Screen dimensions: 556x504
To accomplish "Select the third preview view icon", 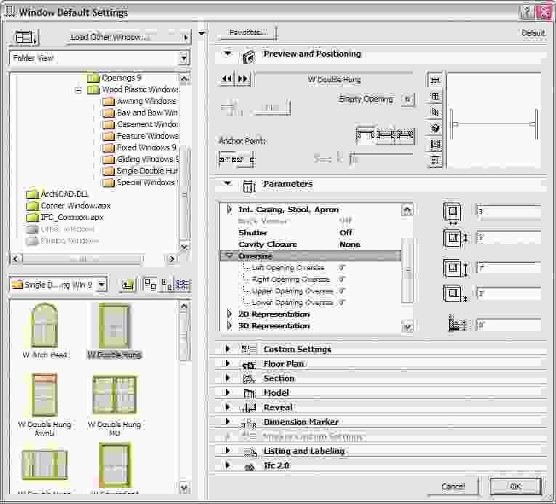I will [435, 112].
